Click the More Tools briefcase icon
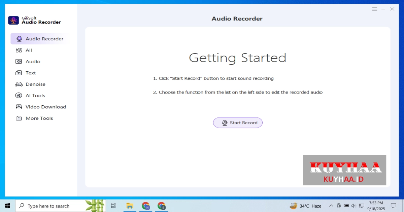404x212 pixels. coord(19,118)
